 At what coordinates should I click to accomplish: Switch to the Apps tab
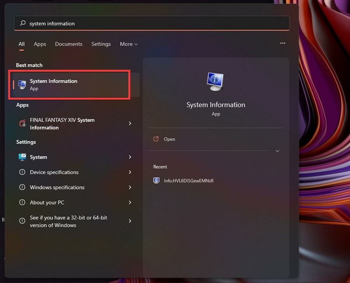(40, 44)
